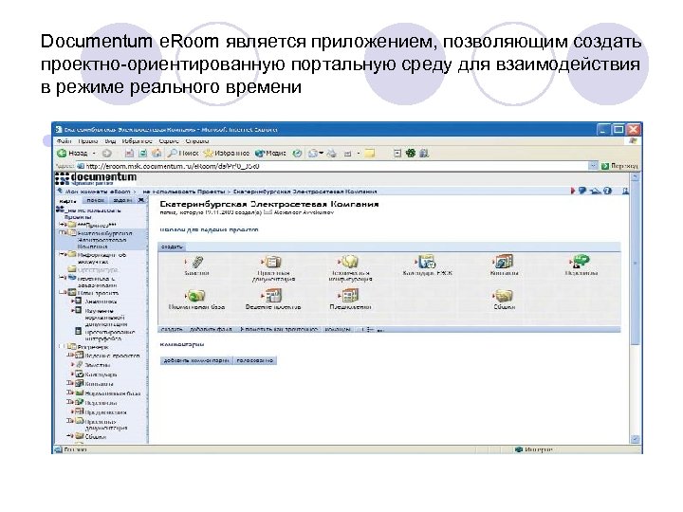This screenshot has height=512, width=683.
Task: Open the Избранное menu in menu bar
Action: click(137, 141)
